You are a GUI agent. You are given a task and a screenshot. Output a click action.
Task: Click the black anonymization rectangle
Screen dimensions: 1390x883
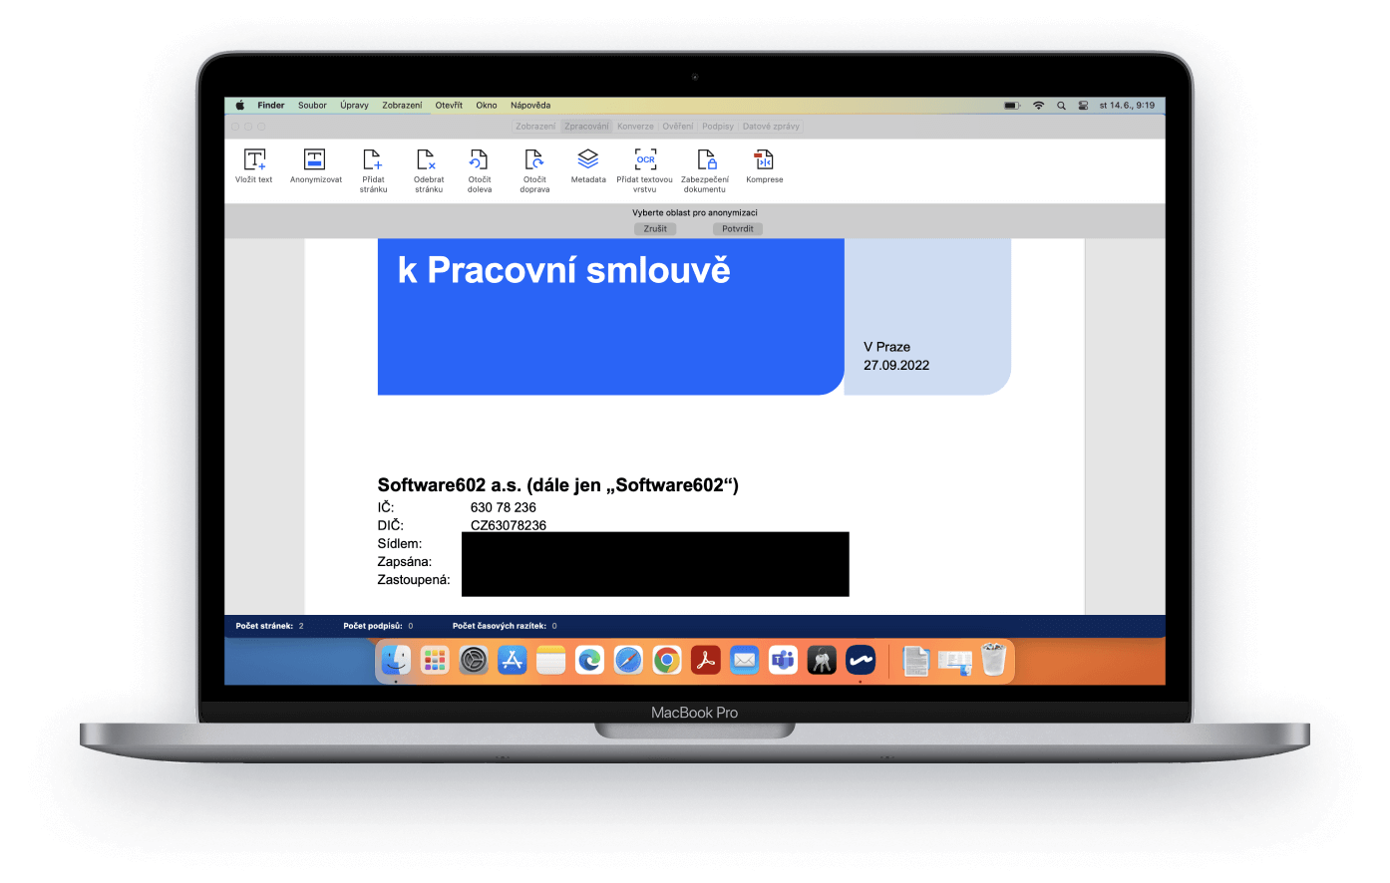coord(655,564)
